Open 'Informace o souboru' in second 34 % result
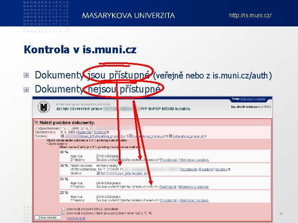 194,187
